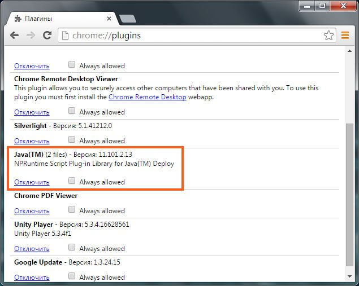The height and width of the screenshot is (286, 359).
Task: Reload the plugins page
Action: point(47,35)
